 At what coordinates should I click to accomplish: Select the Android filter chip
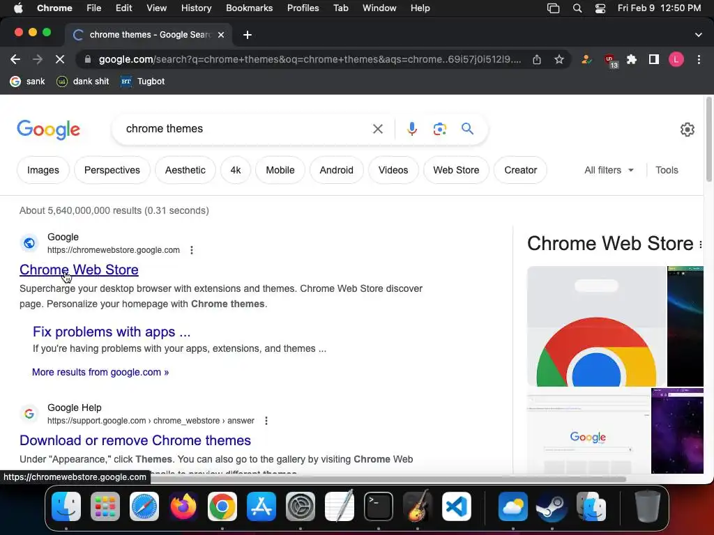coord(337,170)
